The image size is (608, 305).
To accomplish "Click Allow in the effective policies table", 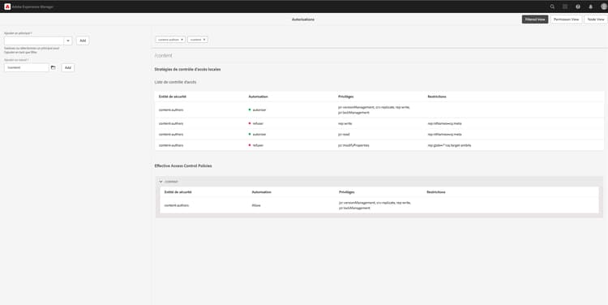I will pyautogui.click(x=256, y=205).
